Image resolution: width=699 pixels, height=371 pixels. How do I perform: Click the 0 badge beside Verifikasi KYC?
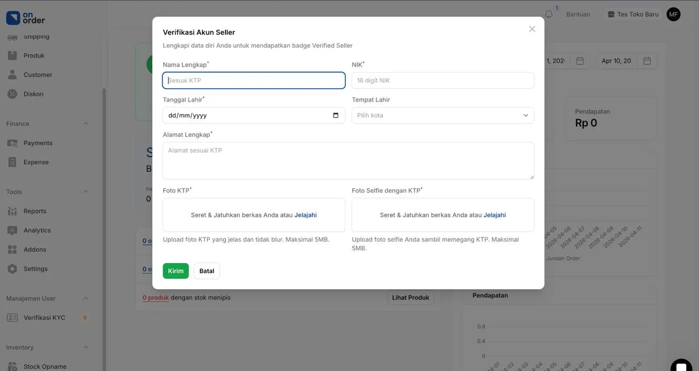(85, 318)
